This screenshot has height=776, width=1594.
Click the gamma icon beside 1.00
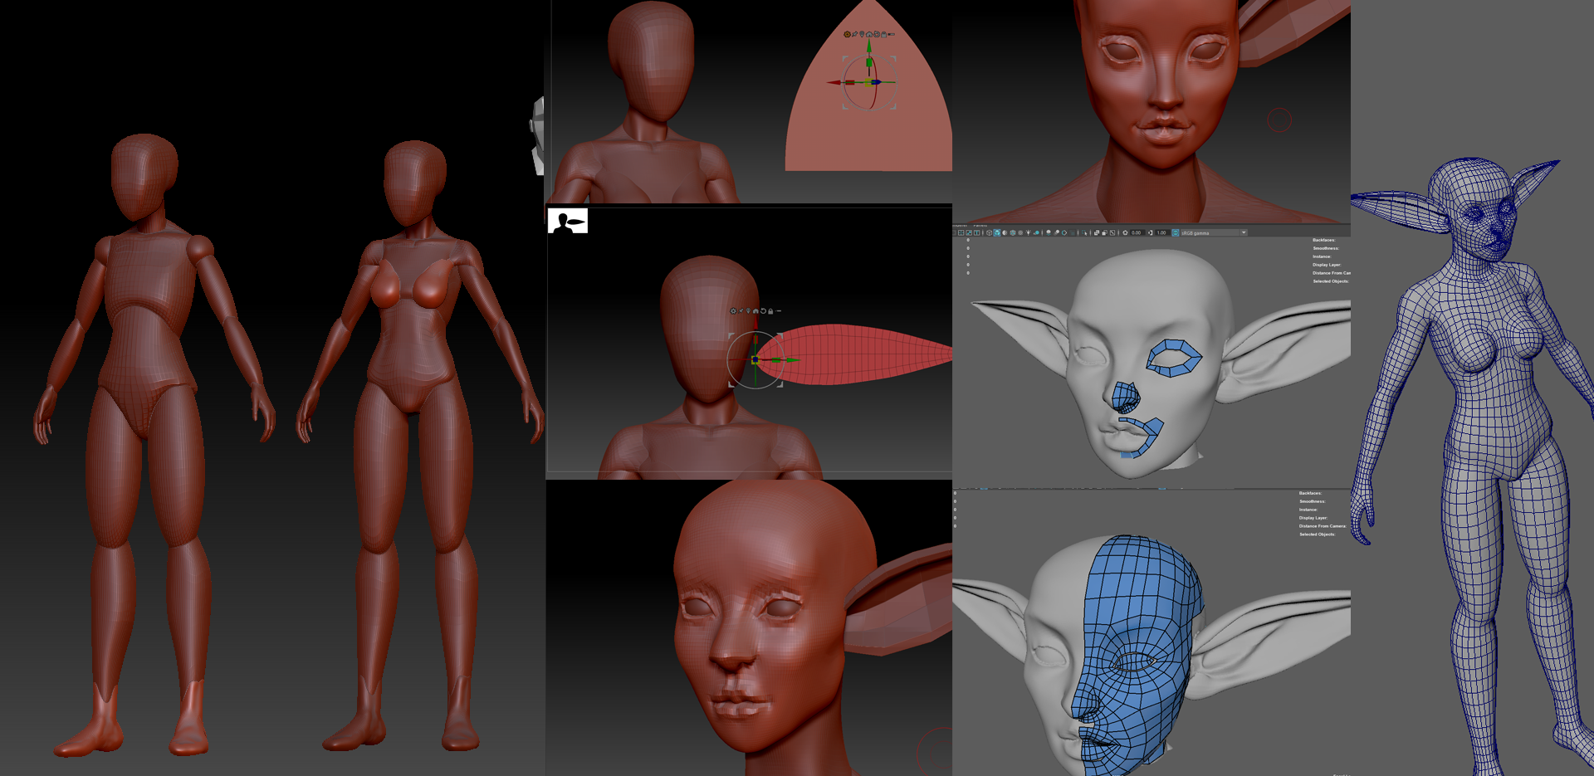(x=1150, y=232)
